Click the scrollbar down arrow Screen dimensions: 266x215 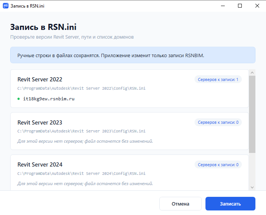point(252,187)
